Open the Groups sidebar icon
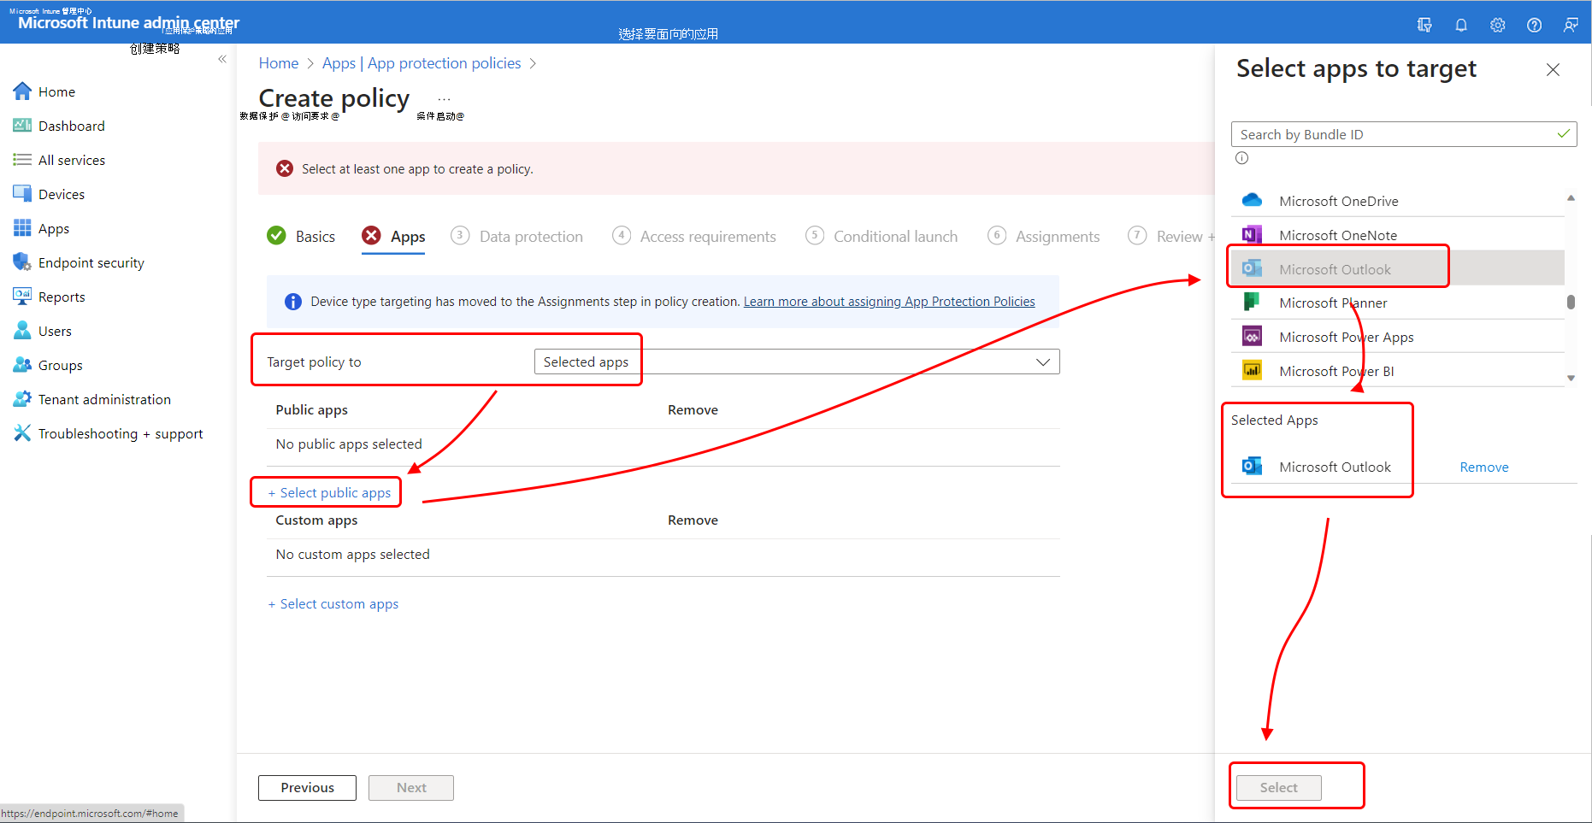Viewport: 1592px width, 823px height. [22, 365]
